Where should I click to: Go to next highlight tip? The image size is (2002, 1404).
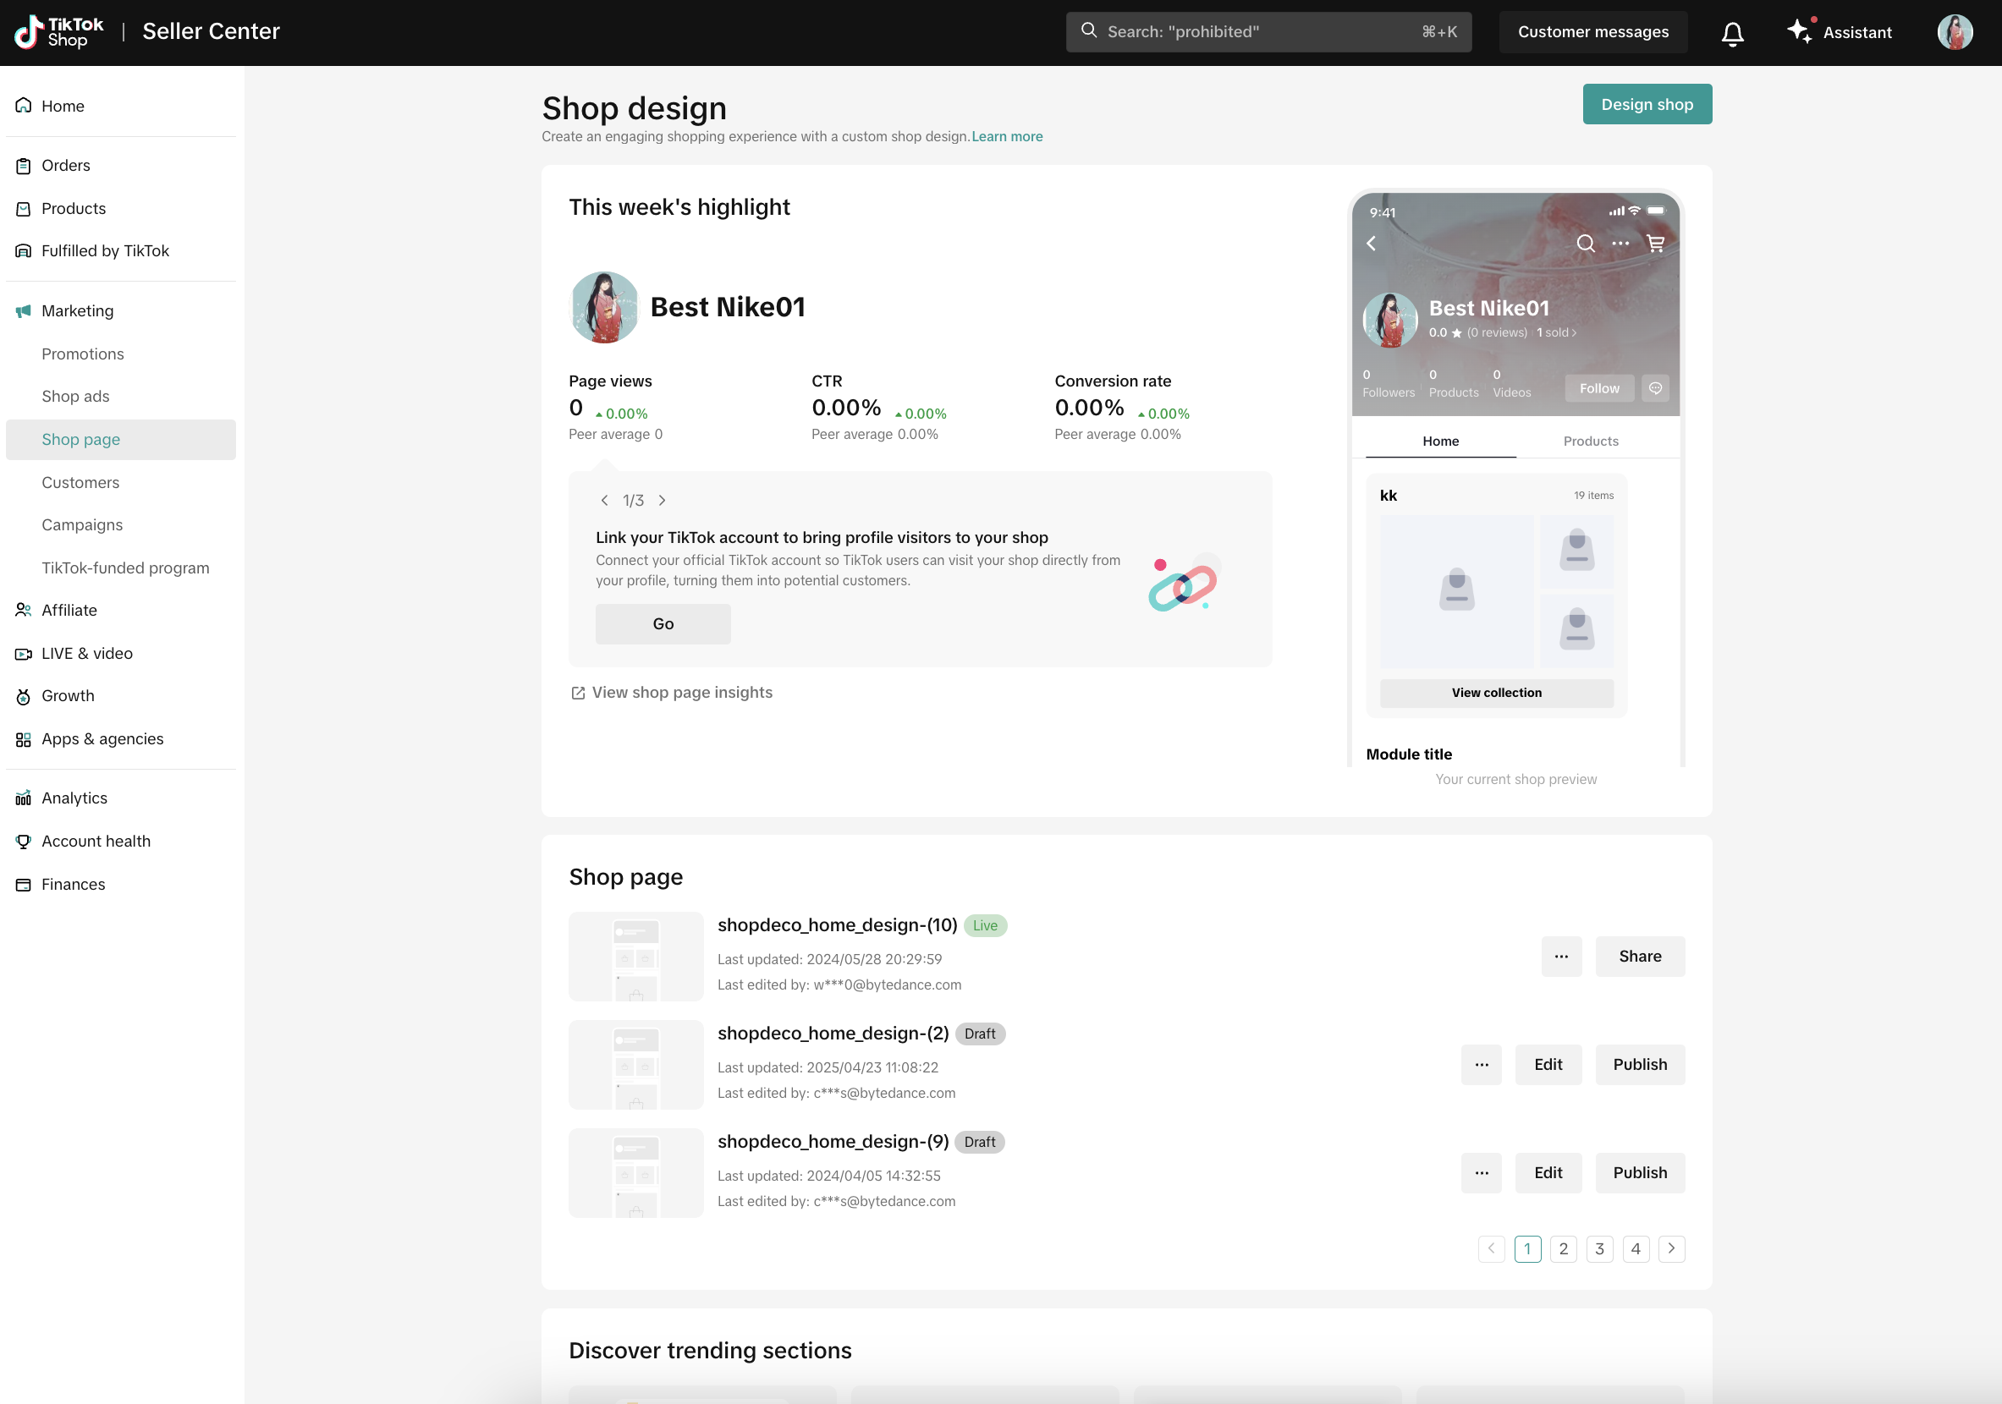click(x=662, y=500)
